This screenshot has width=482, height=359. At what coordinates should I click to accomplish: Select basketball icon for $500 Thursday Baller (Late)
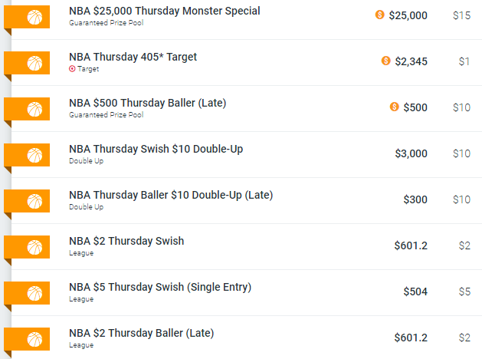click(34, 108)
